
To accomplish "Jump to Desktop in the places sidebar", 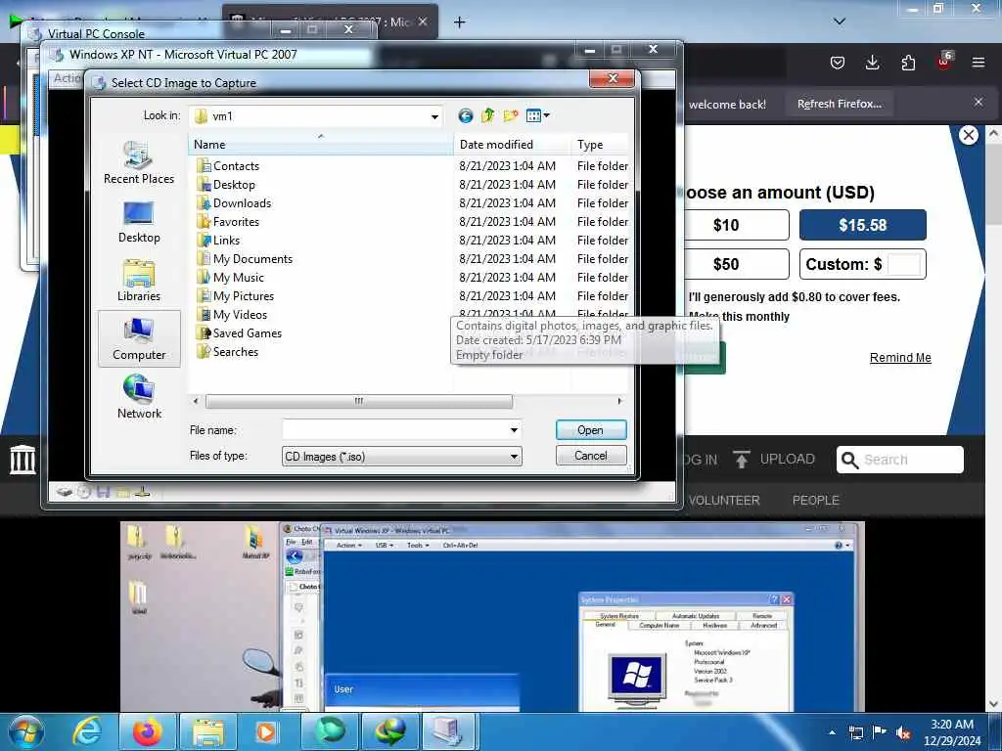I will 139,222.
